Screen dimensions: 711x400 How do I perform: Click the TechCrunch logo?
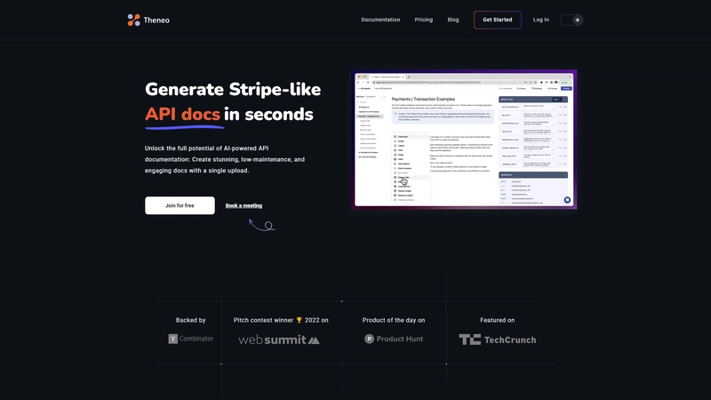pyautogui.click(x=498, y=340)
